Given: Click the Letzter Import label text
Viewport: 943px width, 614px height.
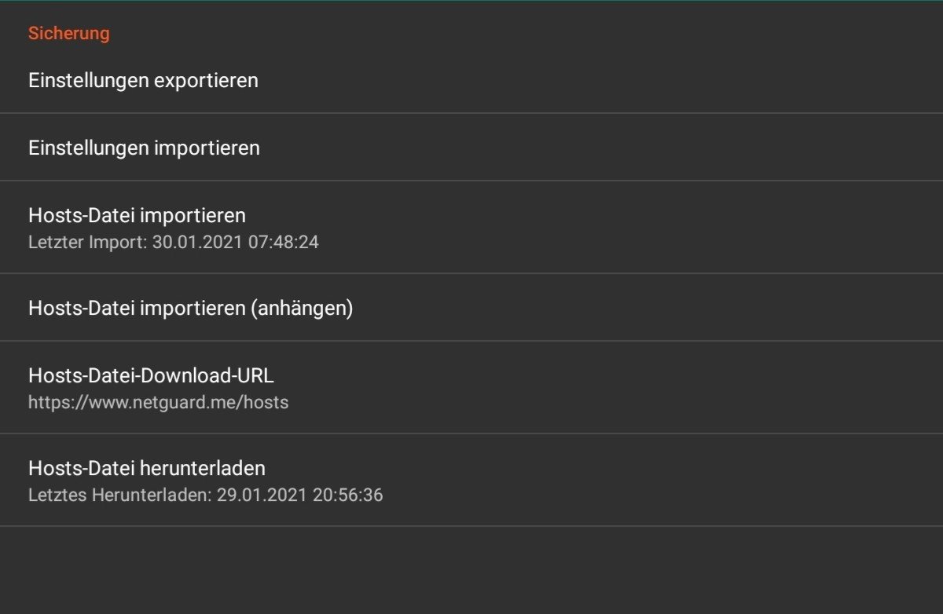Looking at the screenshot, I should pos(87,242).
